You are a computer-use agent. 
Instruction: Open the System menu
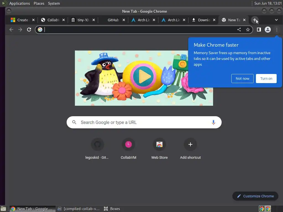click(54, 3)
